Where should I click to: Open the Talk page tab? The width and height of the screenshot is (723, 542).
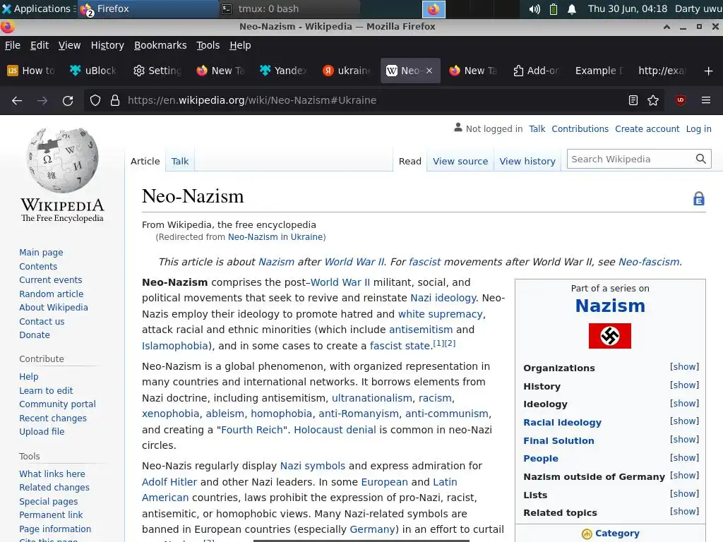[x=180, y=162]
